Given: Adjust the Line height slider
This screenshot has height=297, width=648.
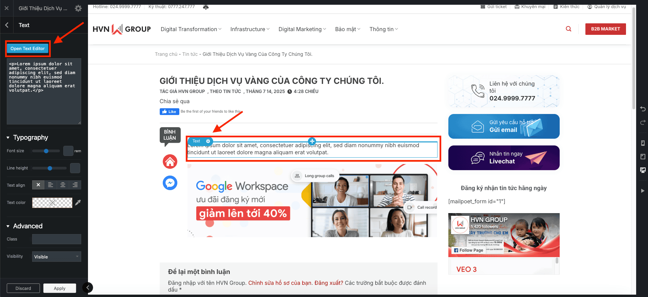Looking at the screenshot, I should 50,168.
